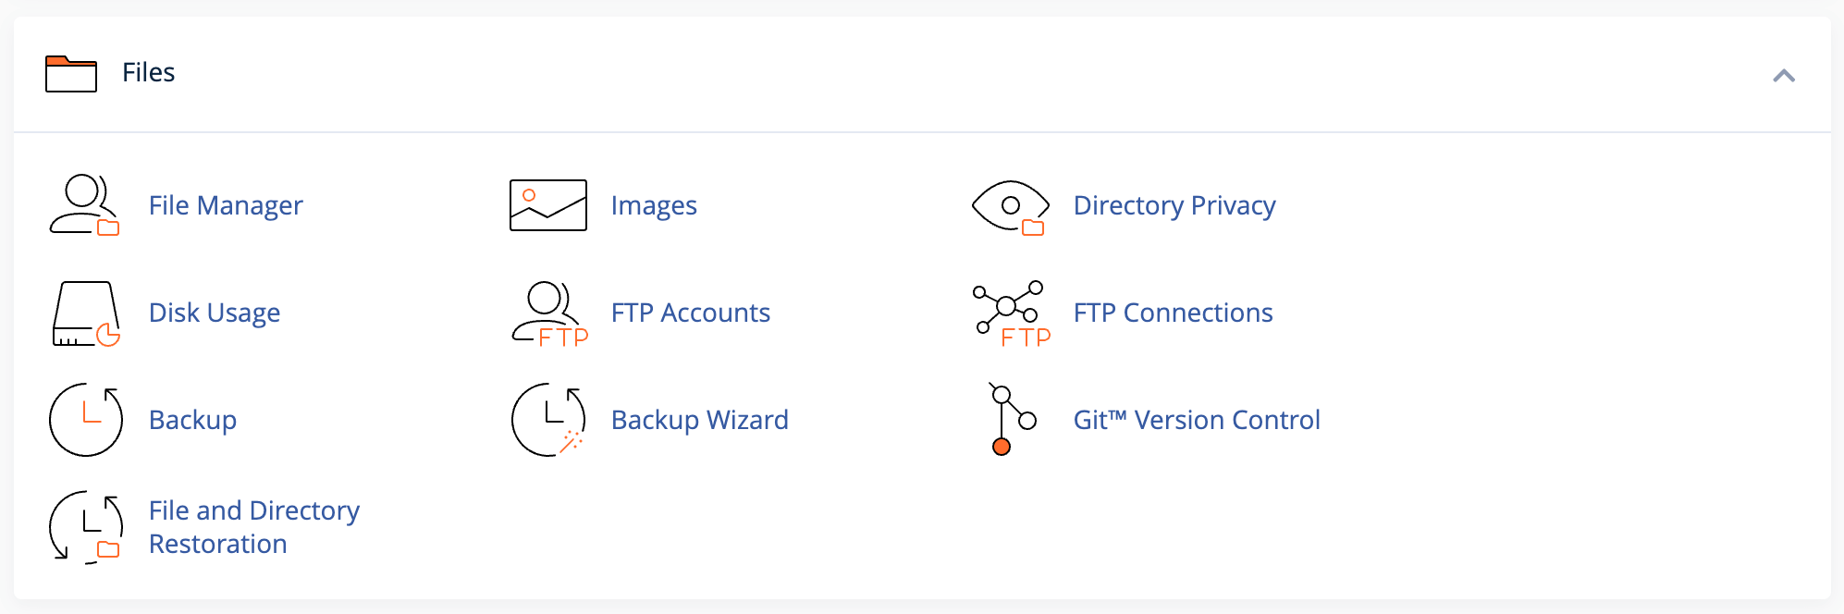
Task: Launch the Backup Wizard
Action: click(699, 420)
